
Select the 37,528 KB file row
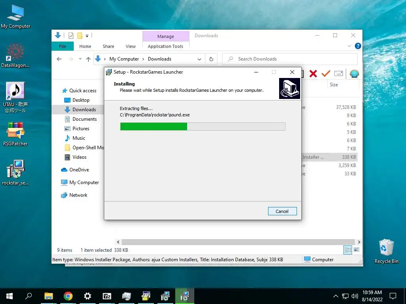pos(329,107)
